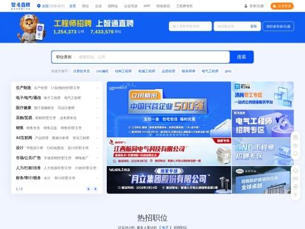Click the CAD绘图员 subcategory link

(x=55, y=148)
